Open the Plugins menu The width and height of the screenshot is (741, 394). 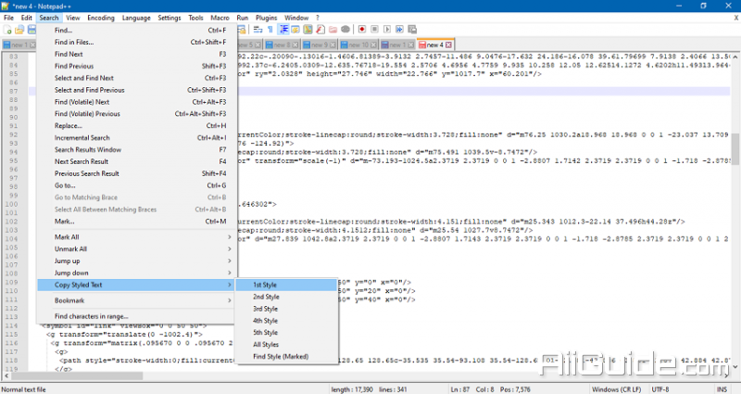(267, 18)
